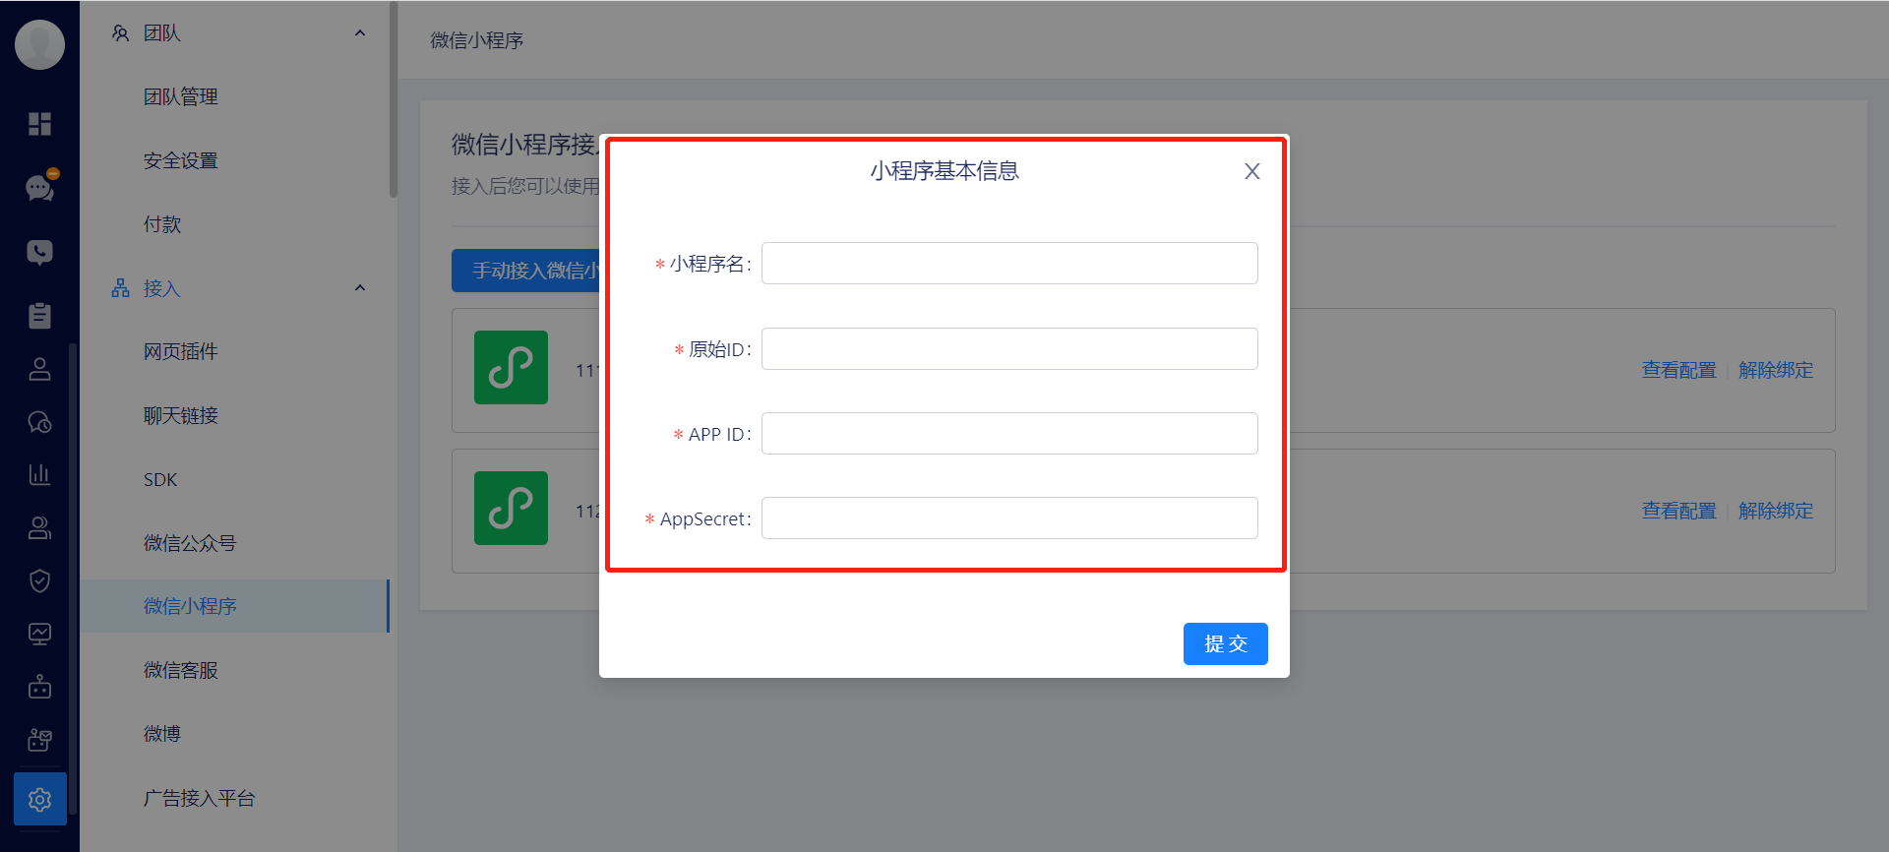Click the user avatar at top of sidebar
This screenshot has height=852, width=1889.
click(x=40, y=44)
